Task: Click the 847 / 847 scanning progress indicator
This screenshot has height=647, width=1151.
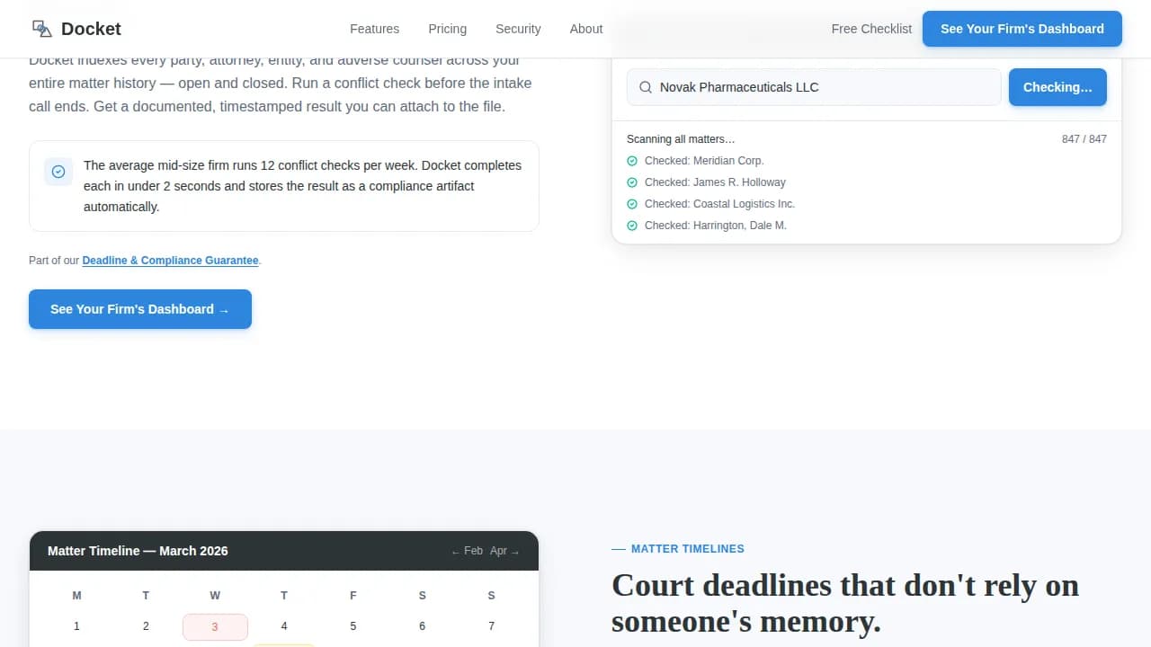Action: (1084, 138)
